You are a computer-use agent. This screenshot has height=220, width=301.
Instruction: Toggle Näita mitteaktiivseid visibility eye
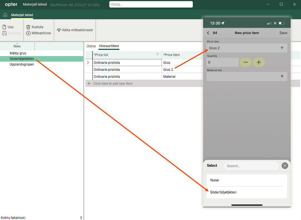[x=59, y=30]
